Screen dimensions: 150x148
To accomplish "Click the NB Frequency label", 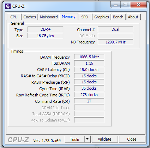I will tap(83, 42).
